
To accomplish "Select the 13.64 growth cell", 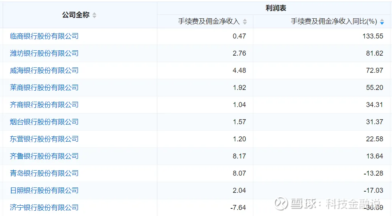I will point(322,156).
